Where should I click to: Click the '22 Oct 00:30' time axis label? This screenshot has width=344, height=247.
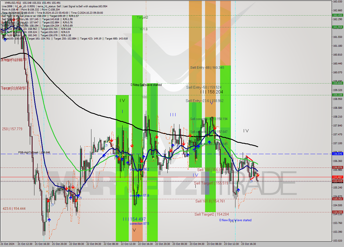click(x=76, y=244)
